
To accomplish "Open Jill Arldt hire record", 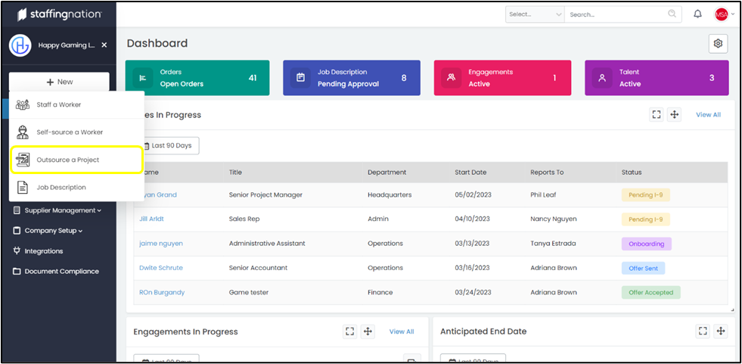I will [151, 219].
